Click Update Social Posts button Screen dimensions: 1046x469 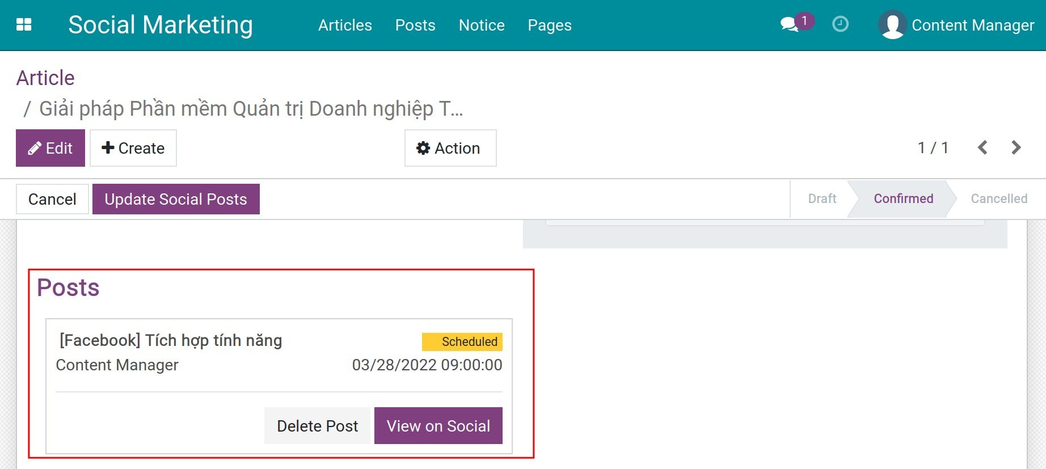point(176,199)
